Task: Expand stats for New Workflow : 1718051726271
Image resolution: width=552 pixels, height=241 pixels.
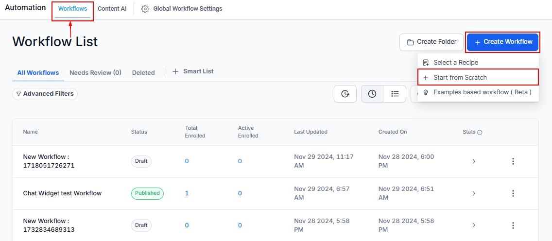Action: pos(474,161)
